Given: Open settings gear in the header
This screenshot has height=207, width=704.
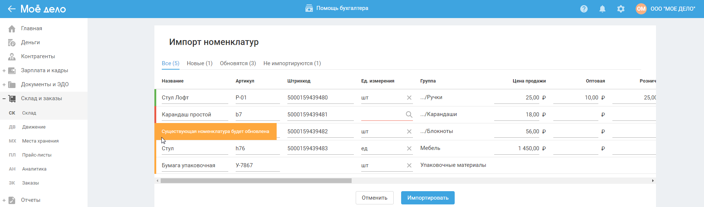Looking at the screenshot, I should (x=621, y=9).
